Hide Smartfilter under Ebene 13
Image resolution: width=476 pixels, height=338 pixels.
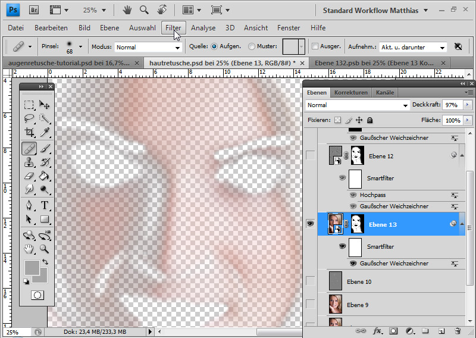click(343, 246)
